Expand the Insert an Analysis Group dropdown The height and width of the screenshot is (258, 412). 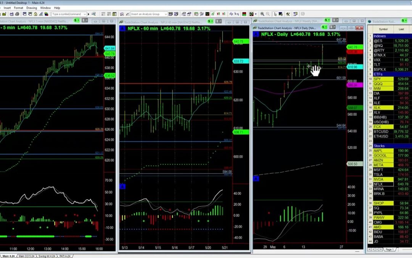coord(165,14)
